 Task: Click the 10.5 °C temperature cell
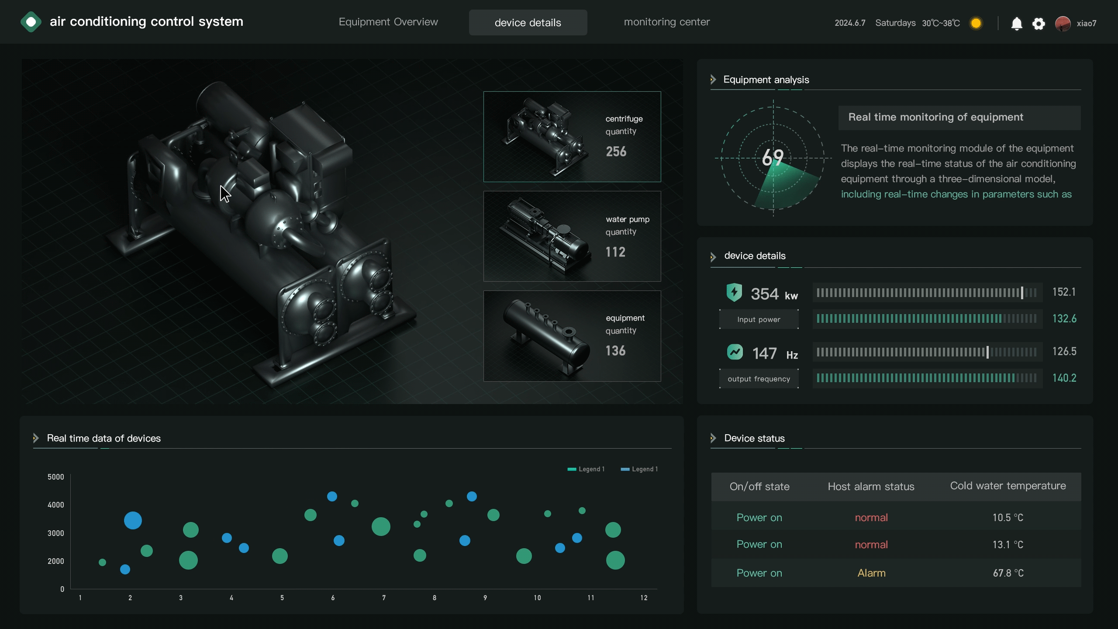point(1008,518)
